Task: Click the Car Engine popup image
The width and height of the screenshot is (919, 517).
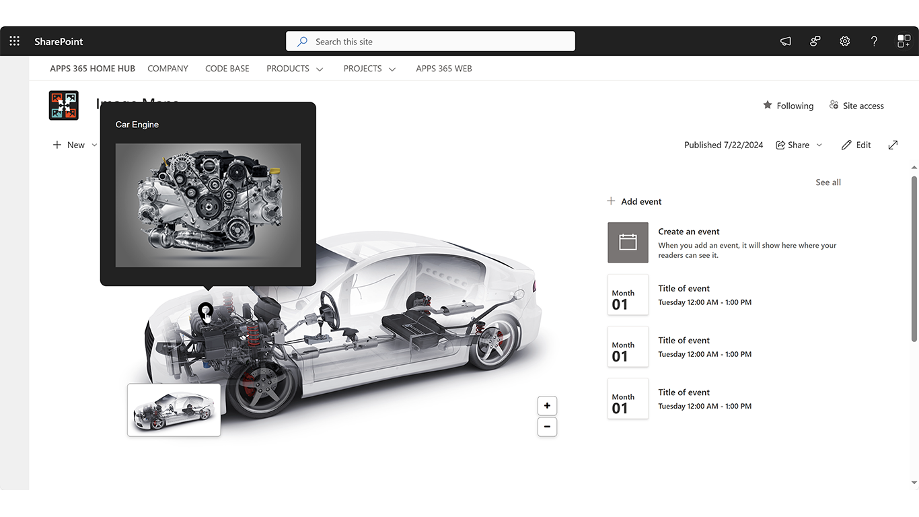Action: 209,205
